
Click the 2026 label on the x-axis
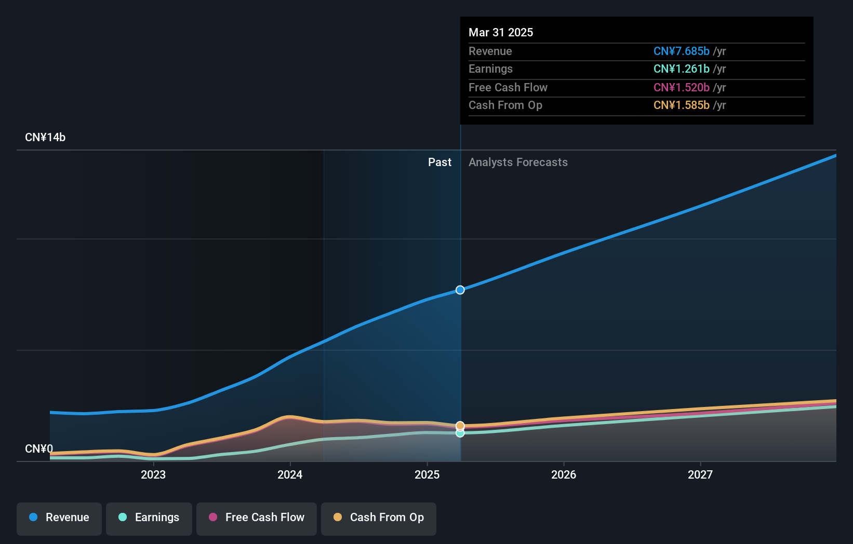[x=564, y=474]
